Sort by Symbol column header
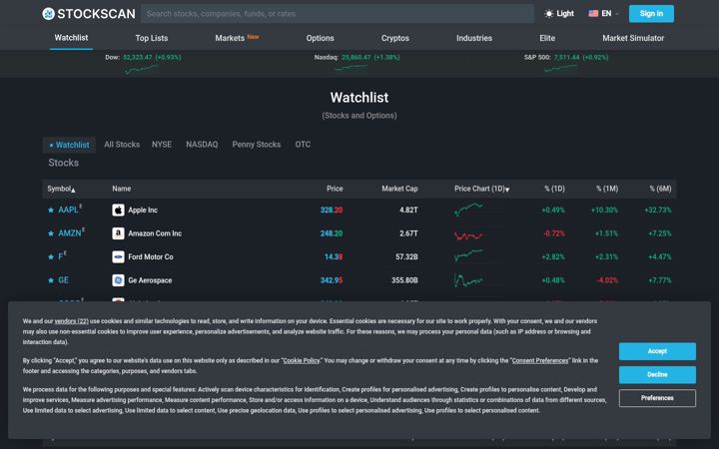Screen dimensions: 719x449 pyautogui.click(x=61, y=189)
